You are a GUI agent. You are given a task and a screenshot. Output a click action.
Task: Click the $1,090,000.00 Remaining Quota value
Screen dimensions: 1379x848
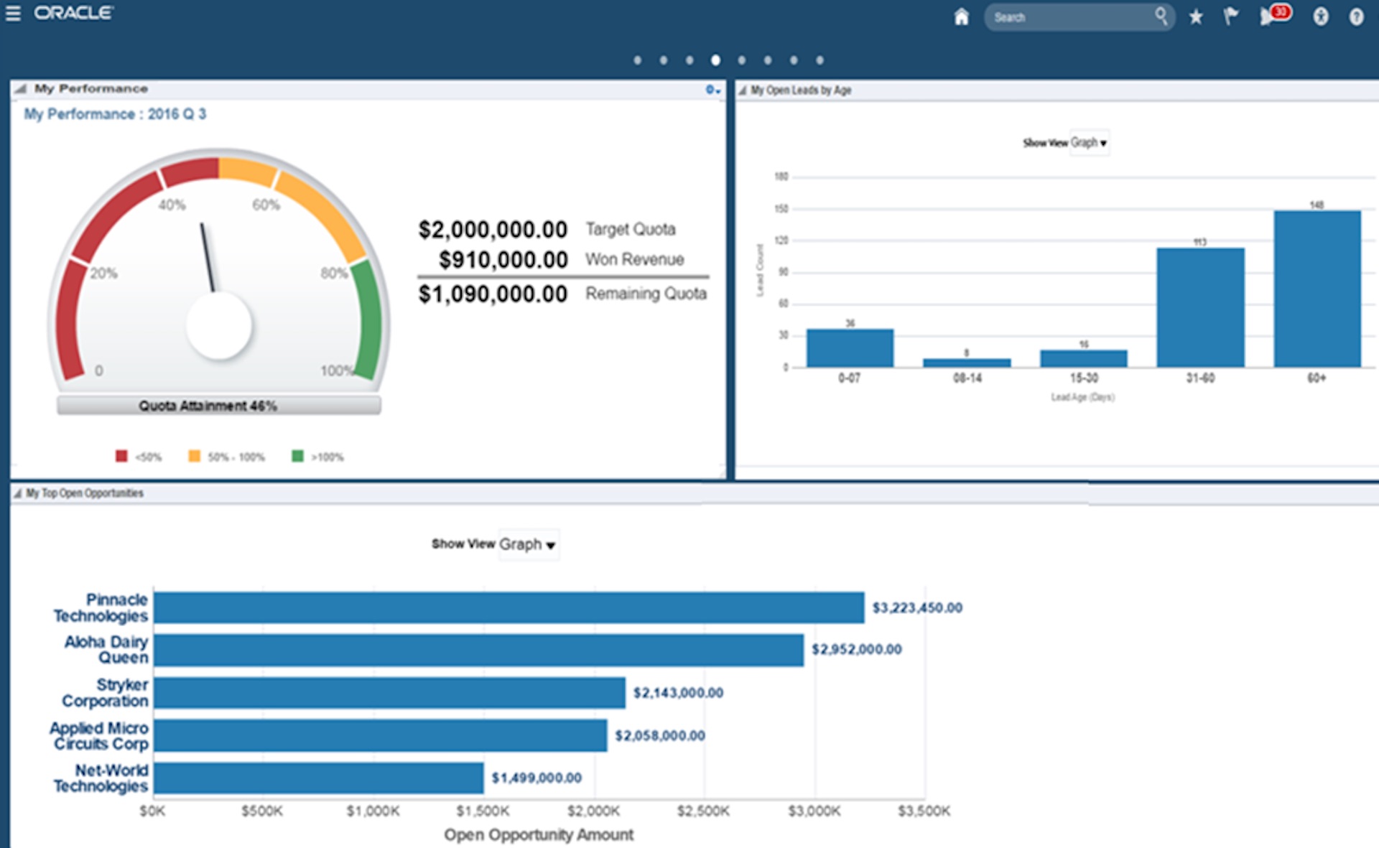coord(493,294)
